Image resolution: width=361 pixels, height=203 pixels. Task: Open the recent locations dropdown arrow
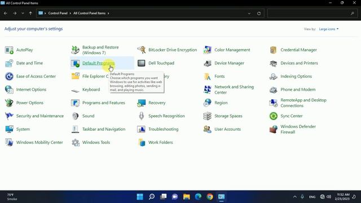click(x=23, y=14)
